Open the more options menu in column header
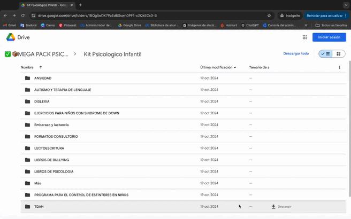 [x=339, y=67]
